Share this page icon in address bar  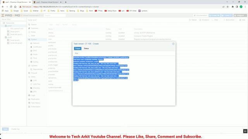point(223,7)
